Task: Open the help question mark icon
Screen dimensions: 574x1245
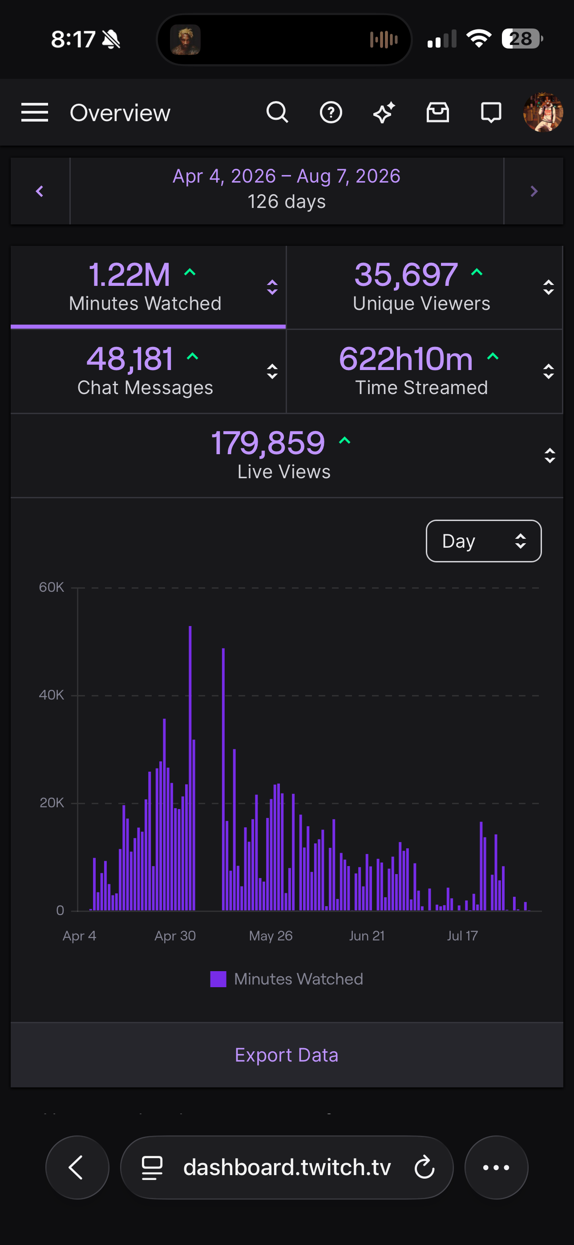Action: [x=331, y=113]
